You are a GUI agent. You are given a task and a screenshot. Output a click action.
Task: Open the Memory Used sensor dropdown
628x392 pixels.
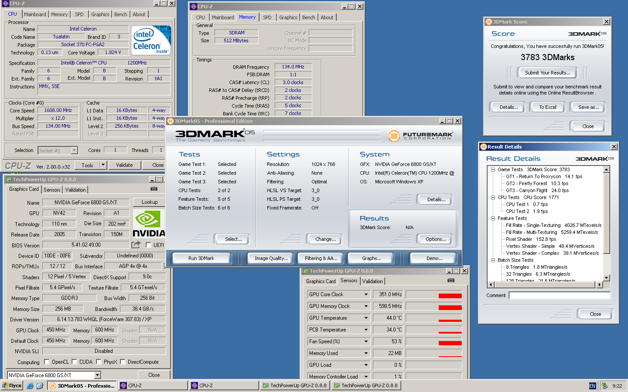coord(366,353)
